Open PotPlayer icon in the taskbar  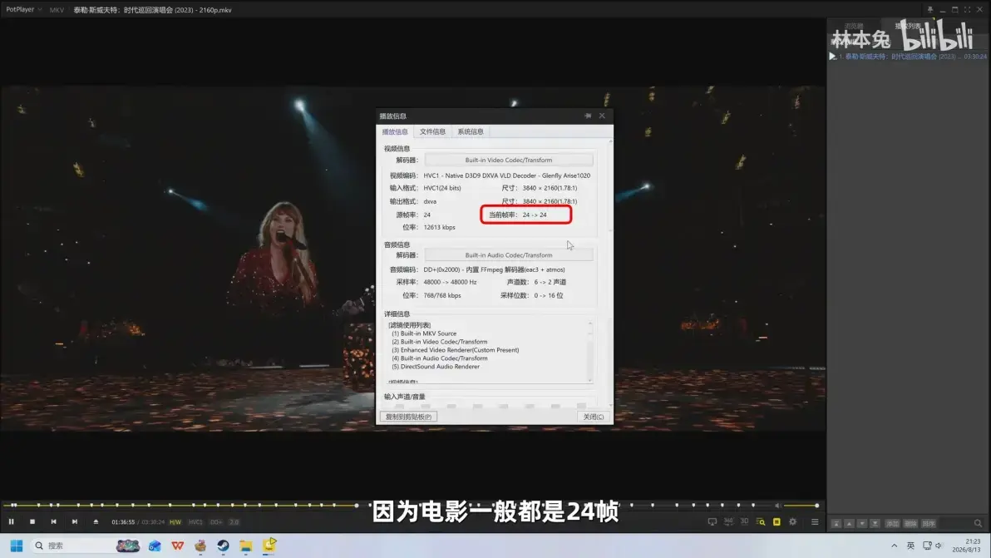point(269,545)
